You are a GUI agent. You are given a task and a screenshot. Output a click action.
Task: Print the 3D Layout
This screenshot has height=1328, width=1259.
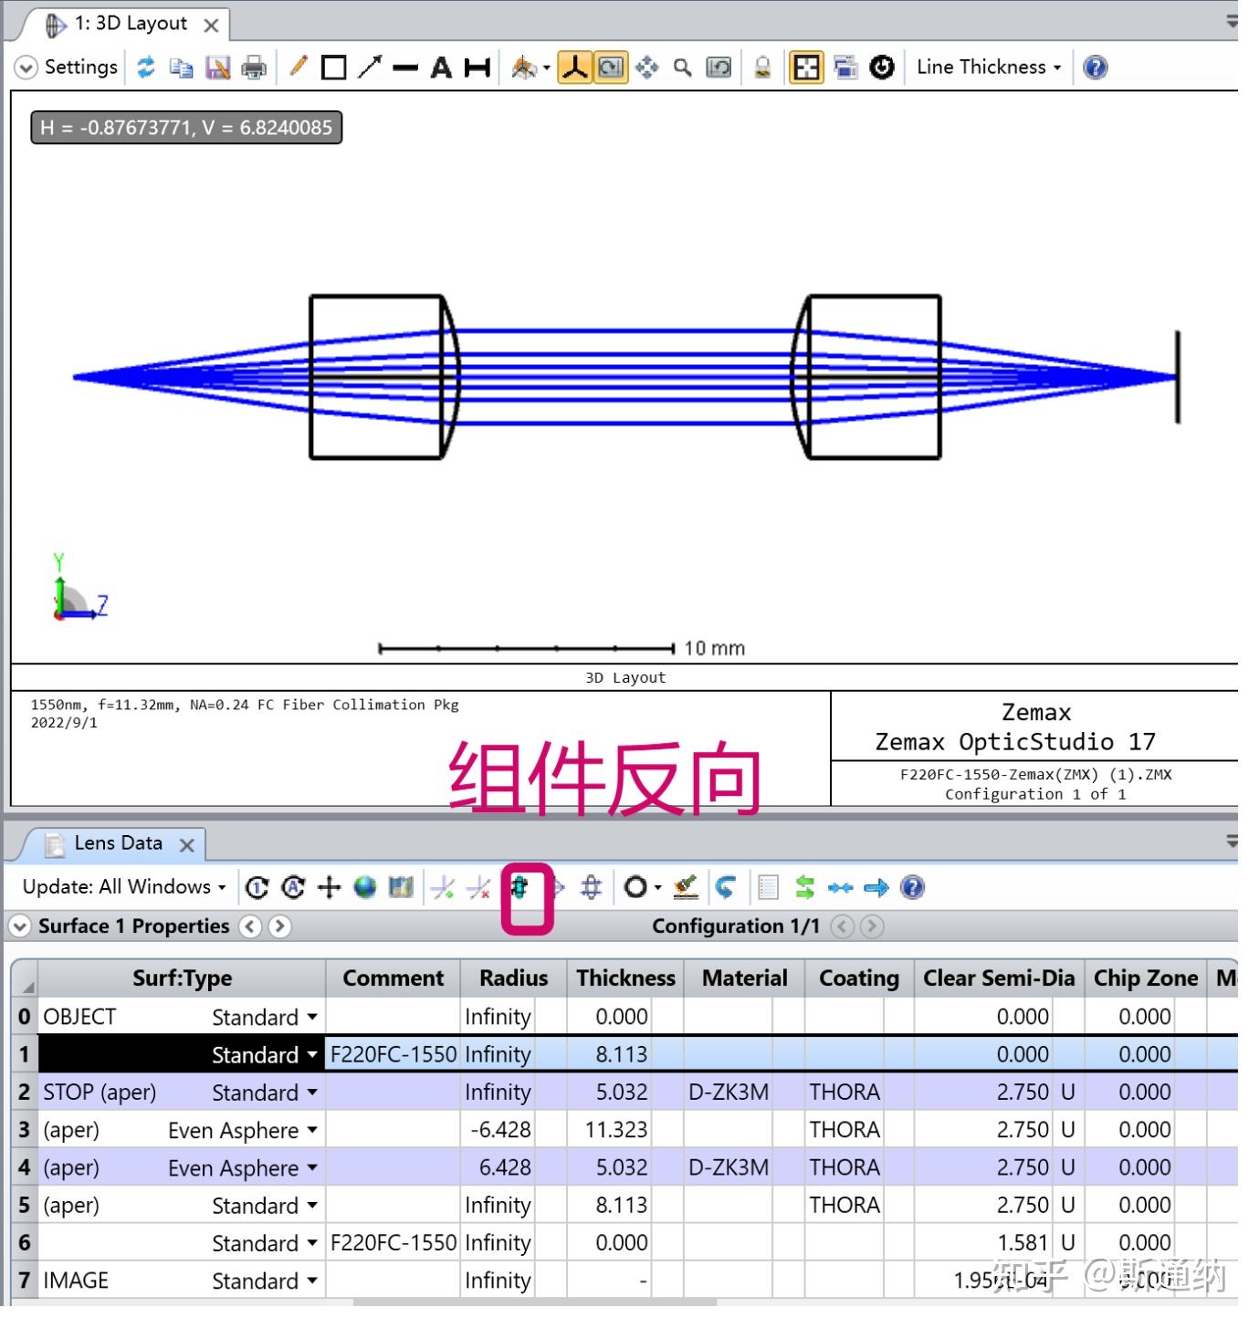(254, 67)
